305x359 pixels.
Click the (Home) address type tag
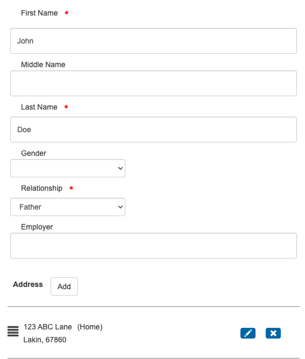90,327
